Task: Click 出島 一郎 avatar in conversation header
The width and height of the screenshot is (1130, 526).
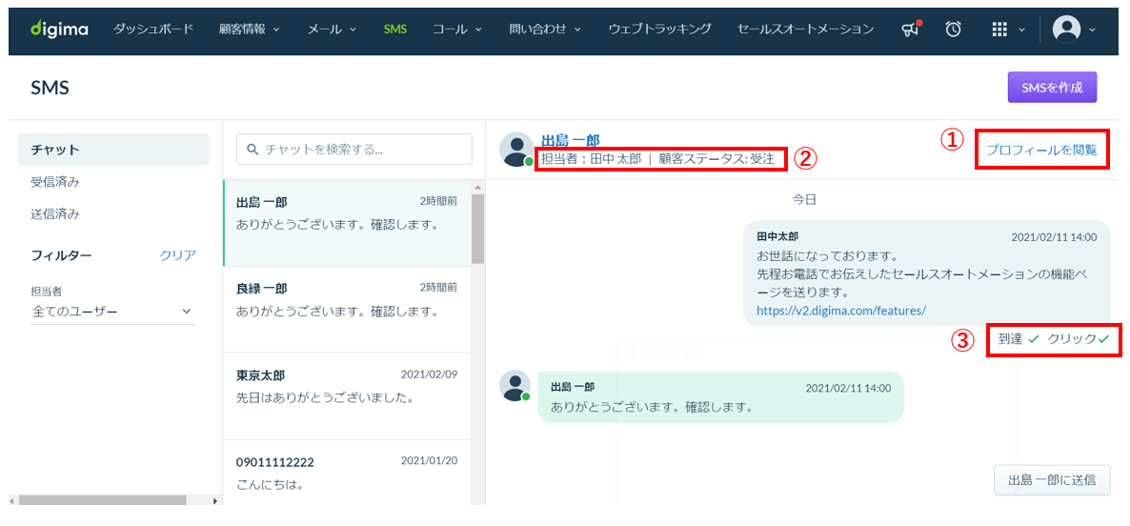Action: tap(516, 150)
